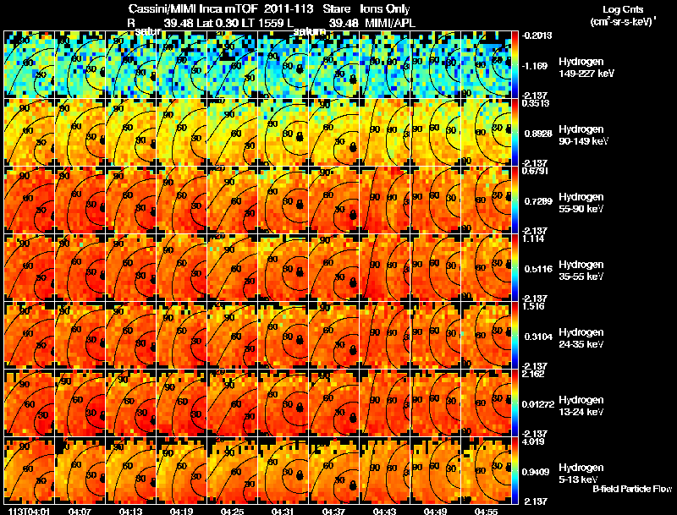Click the Saturn marker in the 90-149 keV panel at 04:37
This screenshot has height=515, width=677.
pyautogui.click(x=353, y=146)
